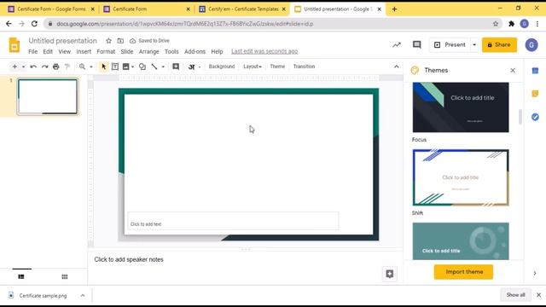The width and height of the screenshot is (546, 307).
Task: Open the Calendar side panel icon
Action: [x=535, y=71]
